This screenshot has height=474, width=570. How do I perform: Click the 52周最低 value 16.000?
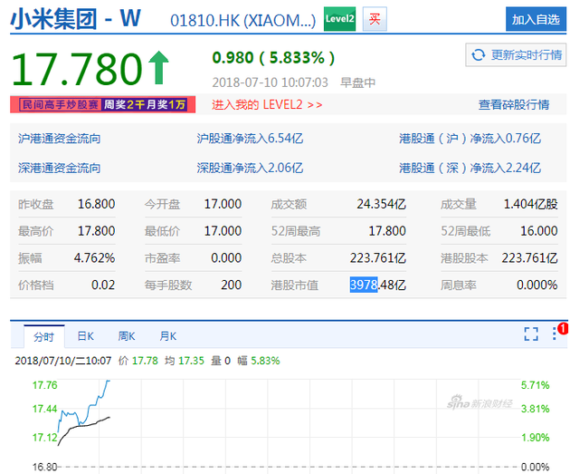(x=538, y=231)
